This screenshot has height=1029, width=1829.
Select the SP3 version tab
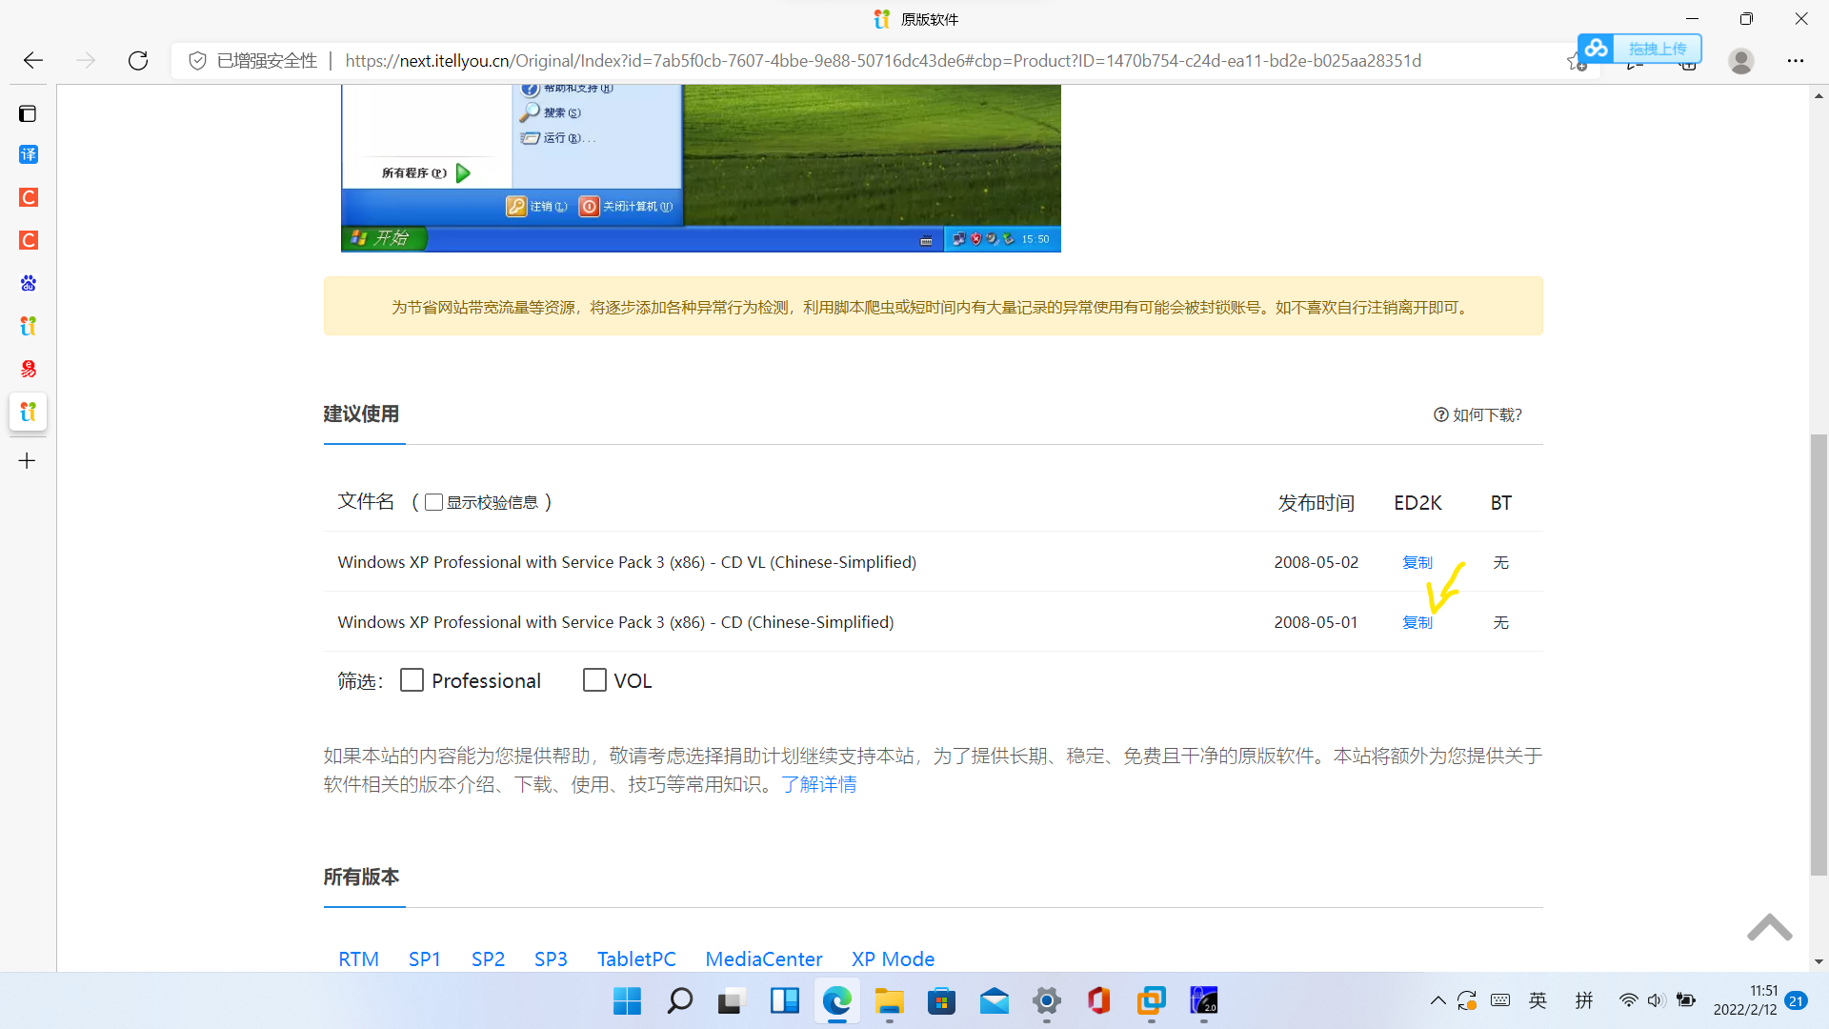(551, 958)
